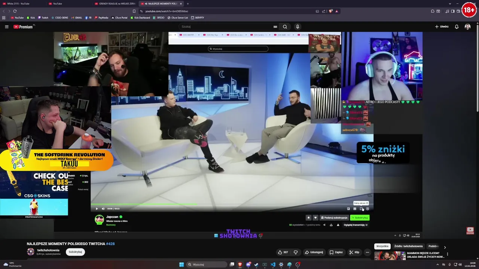Click the browser address bar URL

coord(167,11)
